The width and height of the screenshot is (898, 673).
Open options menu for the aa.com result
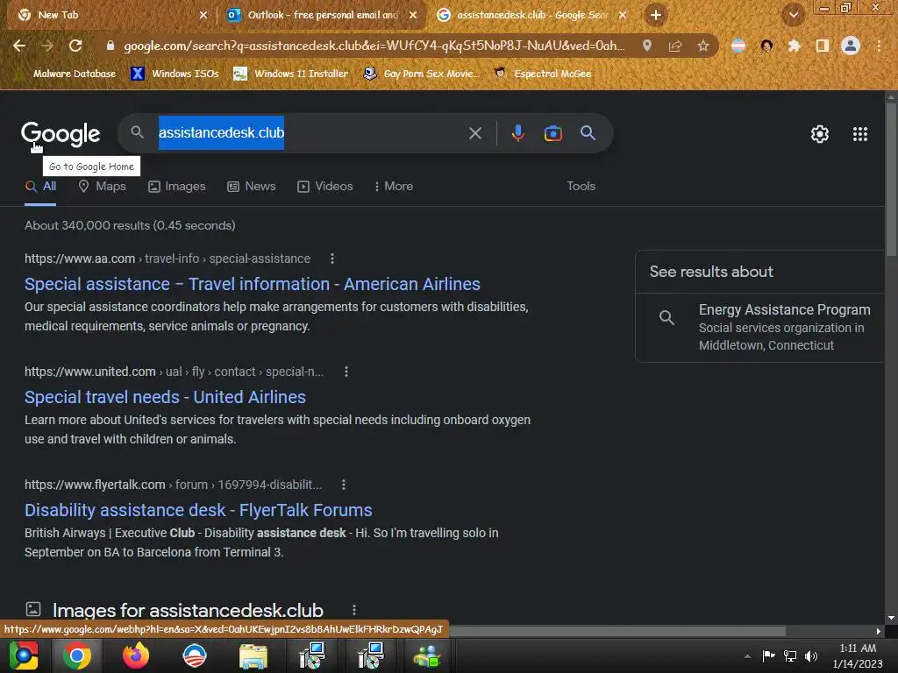click(x=332, y=259)
